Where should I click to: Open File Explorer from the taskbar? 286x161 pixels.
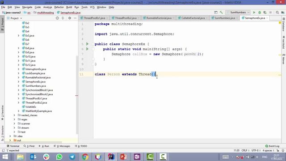[x=20, y=157]
